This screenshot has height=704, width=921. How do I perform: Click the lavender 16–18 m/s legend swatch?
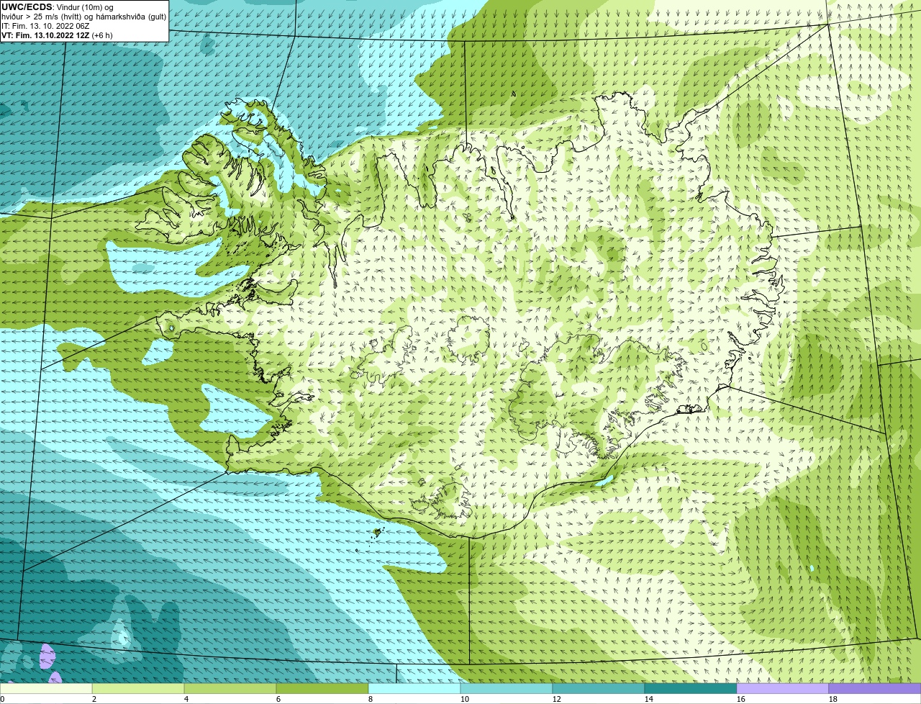783,689
